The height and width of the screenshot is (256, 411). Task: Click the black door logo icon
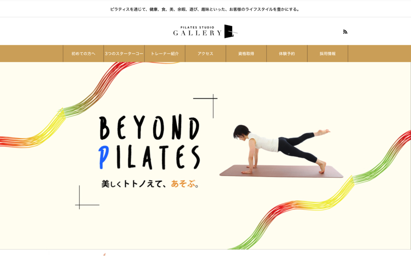click(x=230, y=31)
